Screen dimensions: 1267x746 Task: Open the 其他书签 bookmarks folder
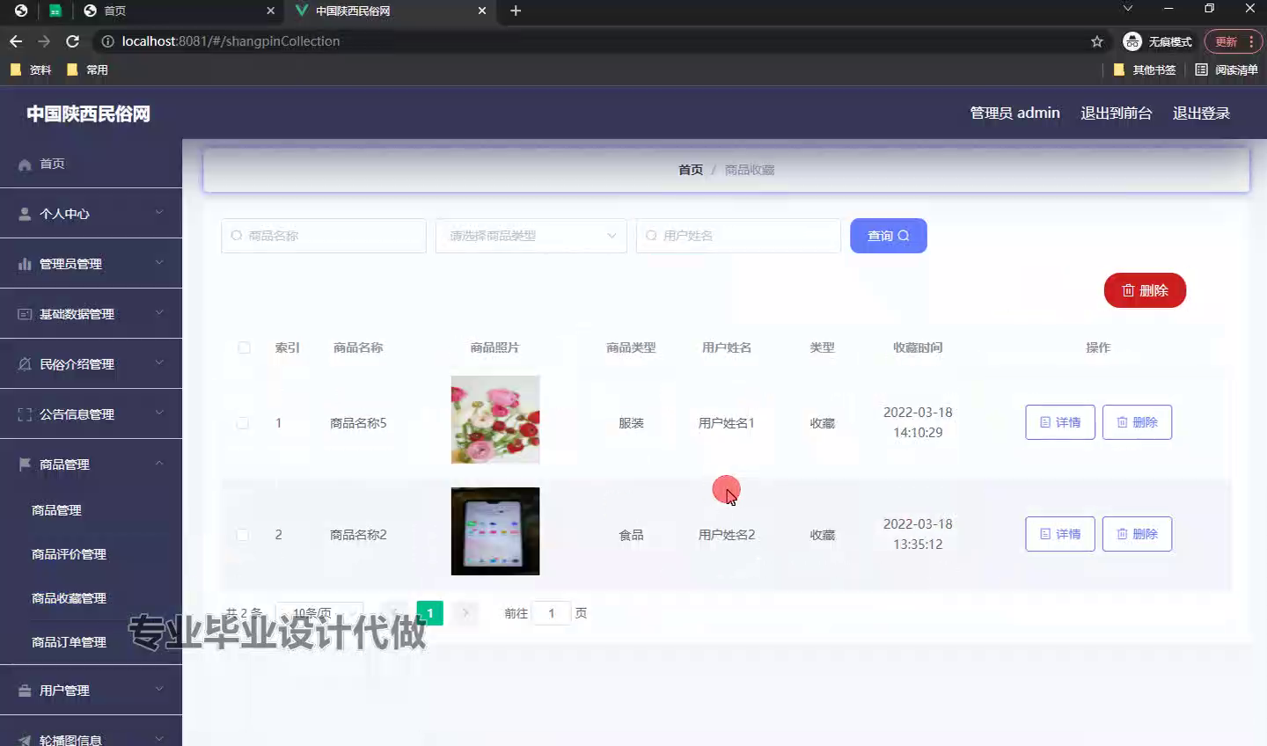coord(1145,69)
